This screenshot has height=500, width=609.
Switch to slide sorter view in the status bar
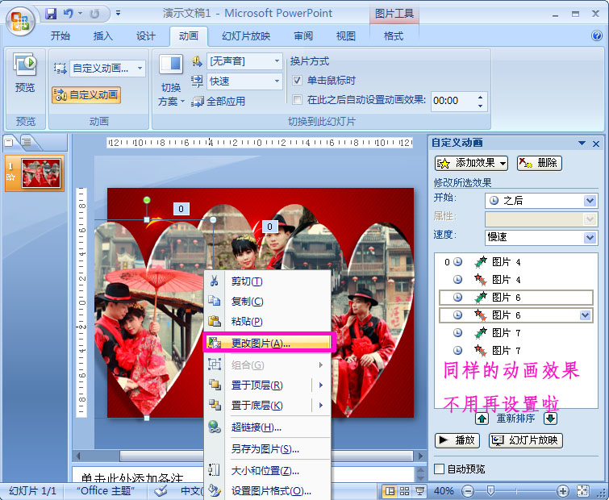[x=404, y=491]
